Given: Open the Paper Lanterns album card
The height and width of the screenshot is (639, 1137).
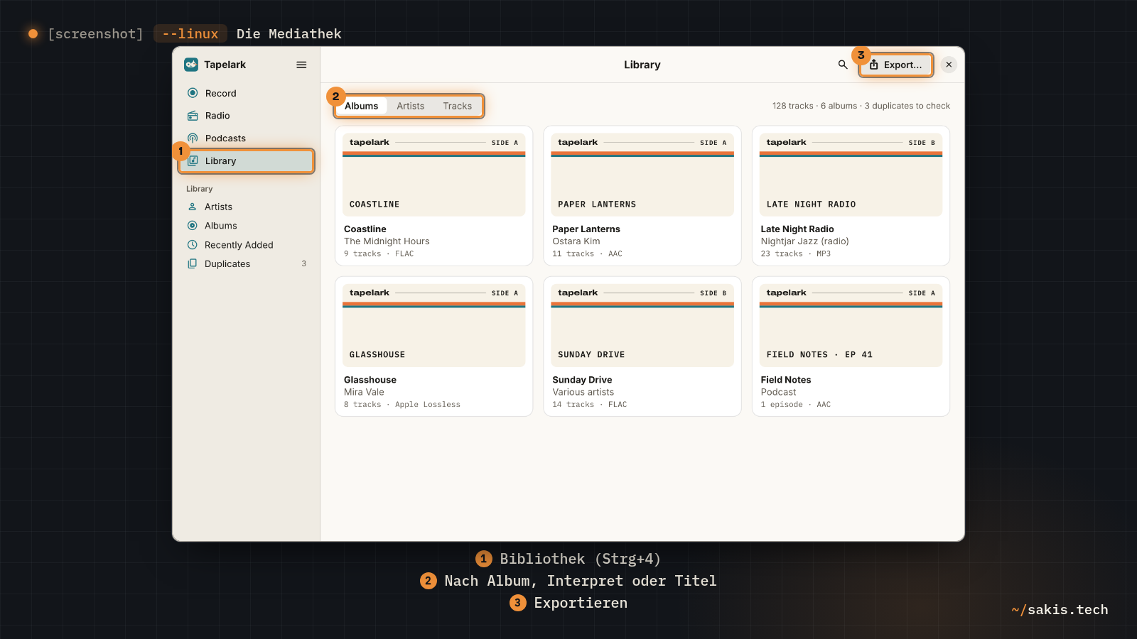Looking at the screenshot, I should pyautogui.click(x=642, y=196).
